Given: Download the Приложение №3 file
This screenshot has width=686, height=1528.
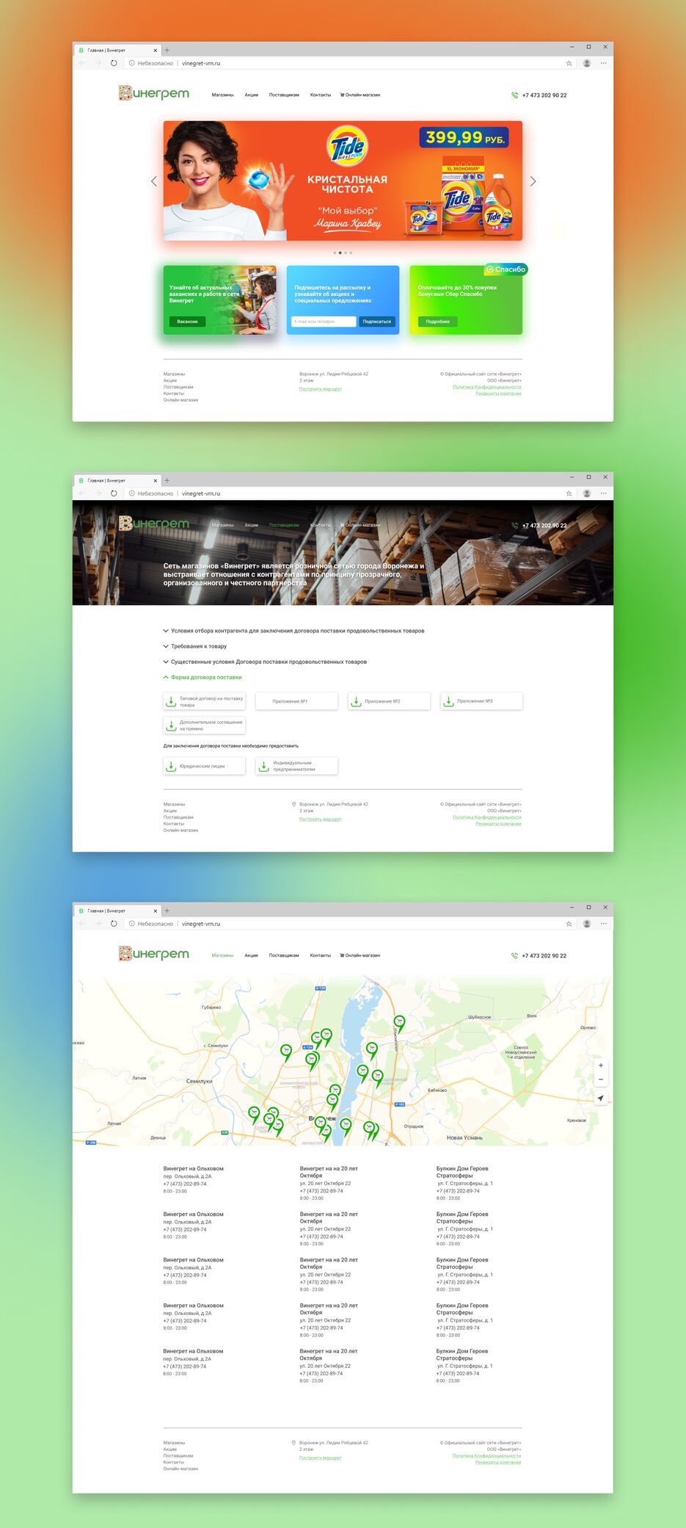Looking at the screenshot, I should click(x=481, y=701).
